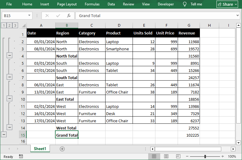This screenshot has width=242, height=160.
Task: Open the Formulas ribbon tab
Action: click(x=92, y=4)
